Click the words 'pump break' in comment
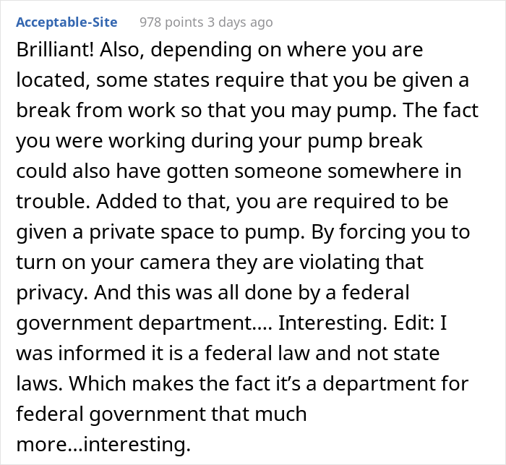This screenshot has height=465, width=506. [364, 141]
